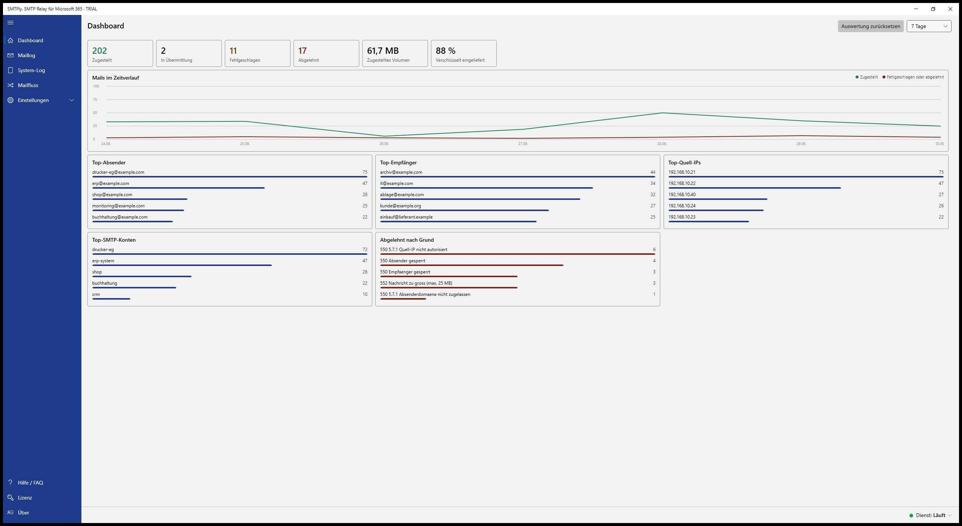Click the green Zugestellt legend dot
This screenshot has height=526, width=962.
(x=857, y=77)
